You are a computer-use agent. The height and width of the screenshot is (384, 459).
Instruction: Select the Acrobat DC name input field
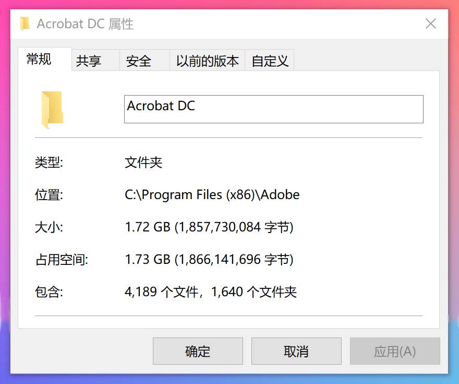(x=273, y=109)
